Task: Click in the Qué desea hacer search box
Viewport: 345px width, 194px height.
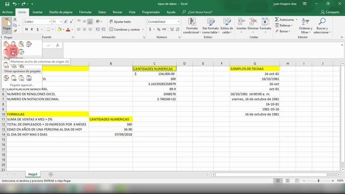Action: (x=200, y=12)
